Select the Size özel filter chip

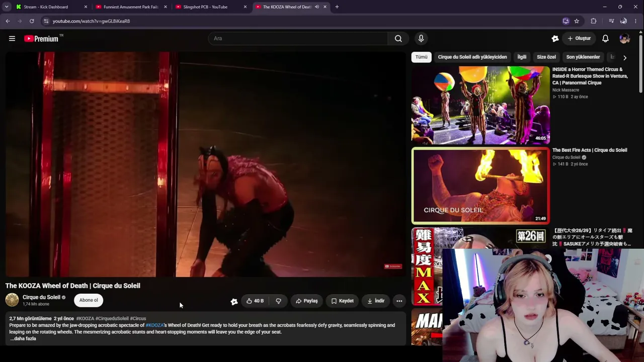tap(546, 57)
